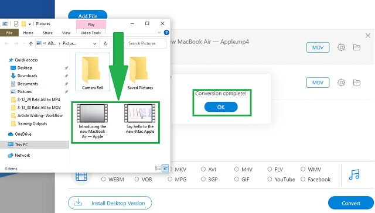The height and width of the screenshot is (213, 375).
Task: Switch Explorer to large icons view
Action: (x=165, y=169)
